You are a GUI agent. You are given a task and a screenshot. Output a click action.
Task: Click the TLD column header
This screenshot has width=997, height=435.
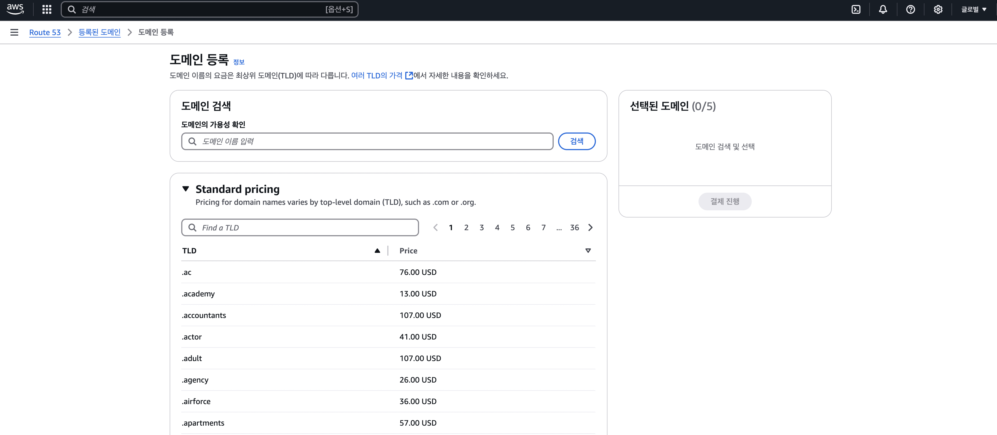tap(189, 251)
